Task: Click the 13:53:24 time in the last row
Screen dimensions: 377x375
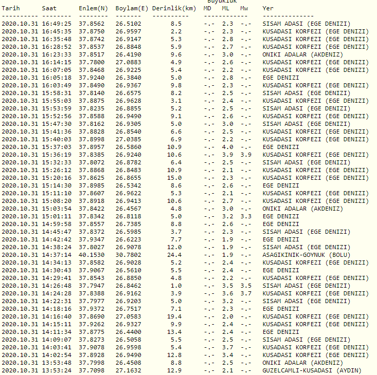Action: pyautogui.click(x=57, y=370)
